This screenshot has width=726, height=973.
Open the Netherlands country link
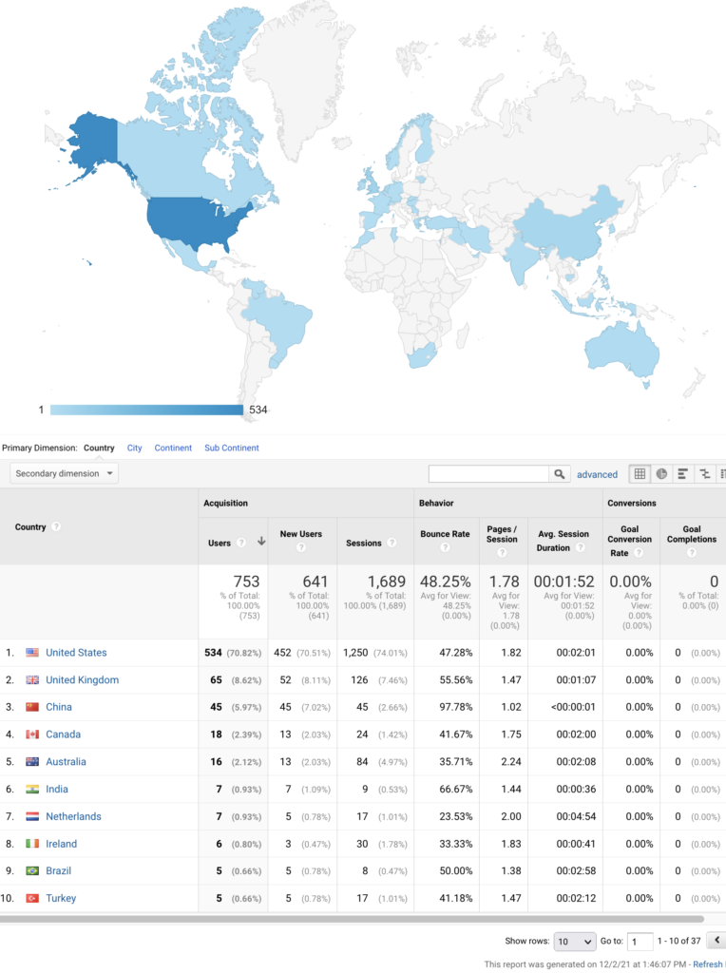pyautogui.click(x=73, y=816)
